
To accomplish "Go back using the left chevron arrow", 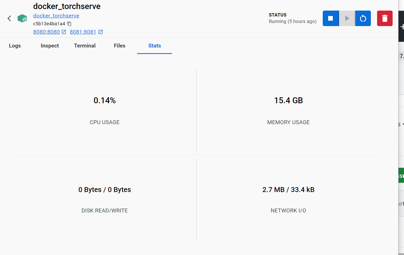I will click(9, 18).
